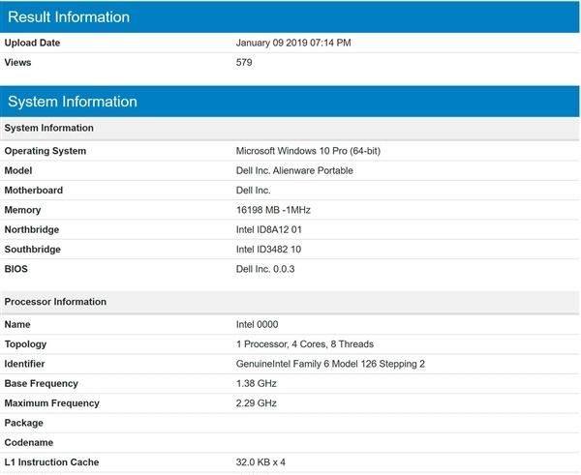The height and width of the screenshot is (475, 581).
Task: Select Intel ID8A12 01 value
Action: [x=269, y=230]
